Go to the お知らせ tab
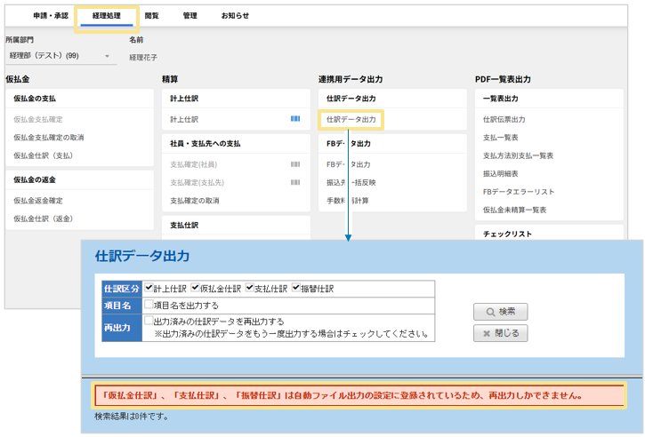This screenshot has height=437, width=645. (x=235, y=15)
